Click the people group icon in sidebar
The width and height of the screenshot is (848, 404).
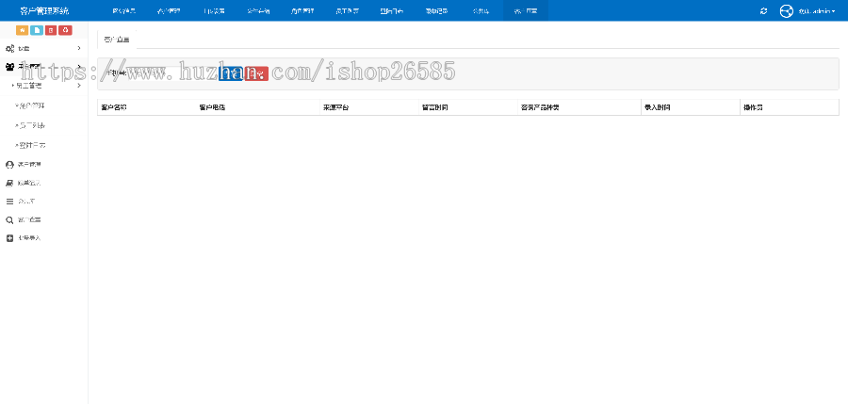[9, 67]
